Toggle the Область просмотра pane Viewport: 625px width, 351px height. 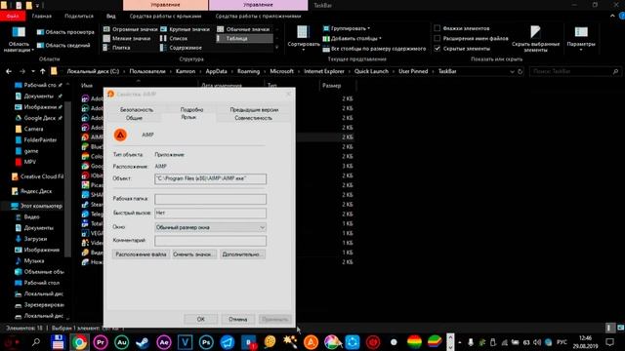point(65,32)
